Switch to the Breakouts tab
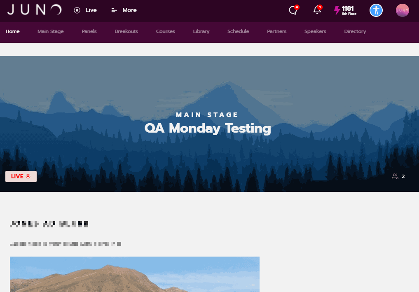Screen dimensions: 419x292 tap(126, 31)
